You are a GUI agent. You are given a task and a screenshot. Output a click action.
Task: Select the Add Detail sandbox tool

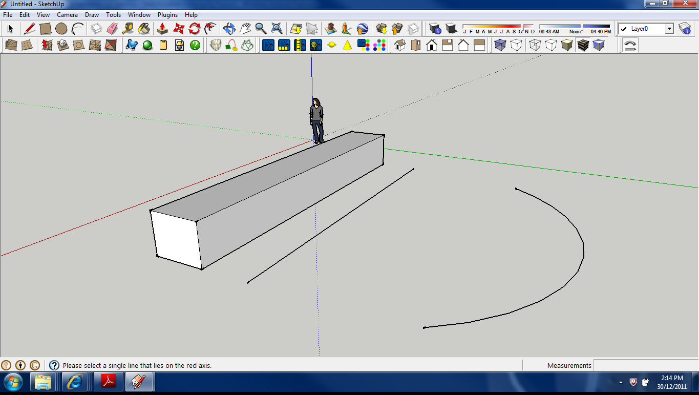[94, 45]
